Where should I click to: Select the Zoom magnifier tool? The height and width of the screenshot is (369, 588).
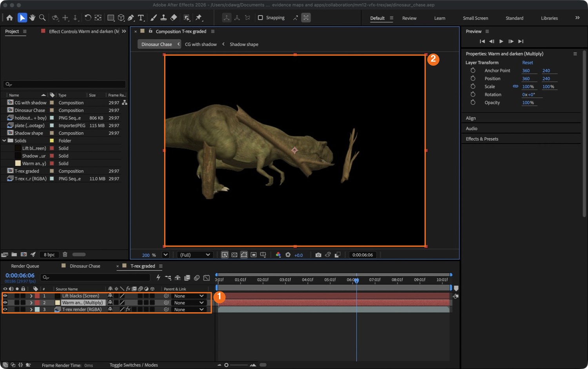point(42,18)
